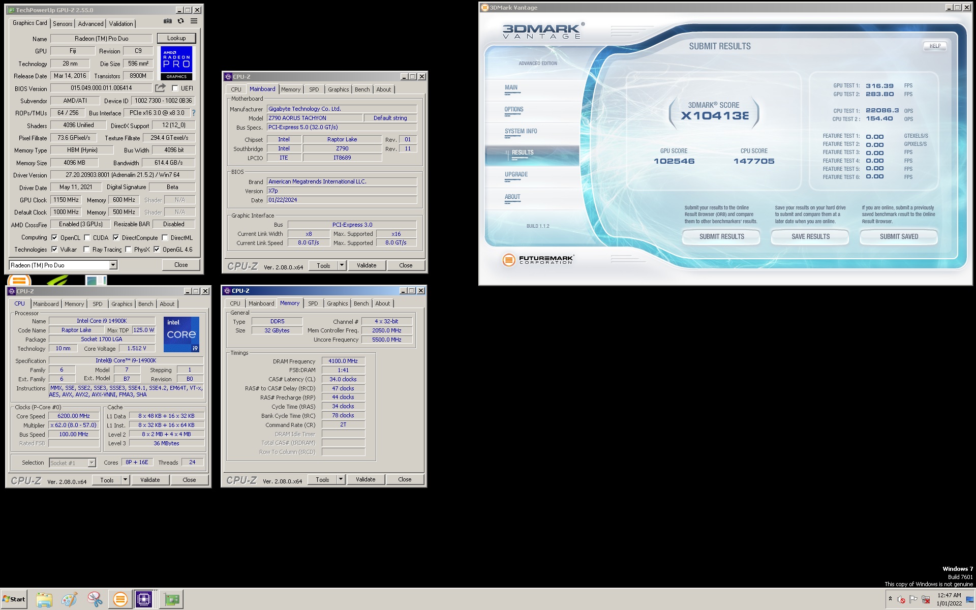The width and height of the screenshot is (976, 610).
Task: Toggle the CUDA checkbox
Action: pyautogui.click(x=87, y=238)
